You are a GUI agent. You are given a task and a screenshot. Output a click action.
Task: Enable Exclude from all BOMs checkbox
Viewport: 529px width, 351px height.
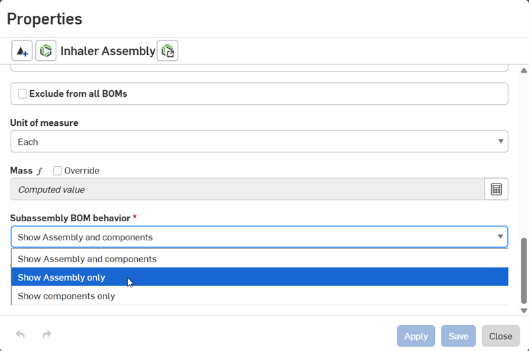pyautogui.click(x=23, y=94)
